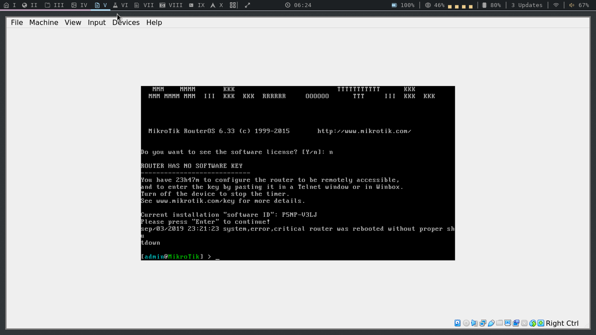Click the display settings status icon
Viewport: 596px width, 335px height.
pyautogui.click(x=508, y=323)
